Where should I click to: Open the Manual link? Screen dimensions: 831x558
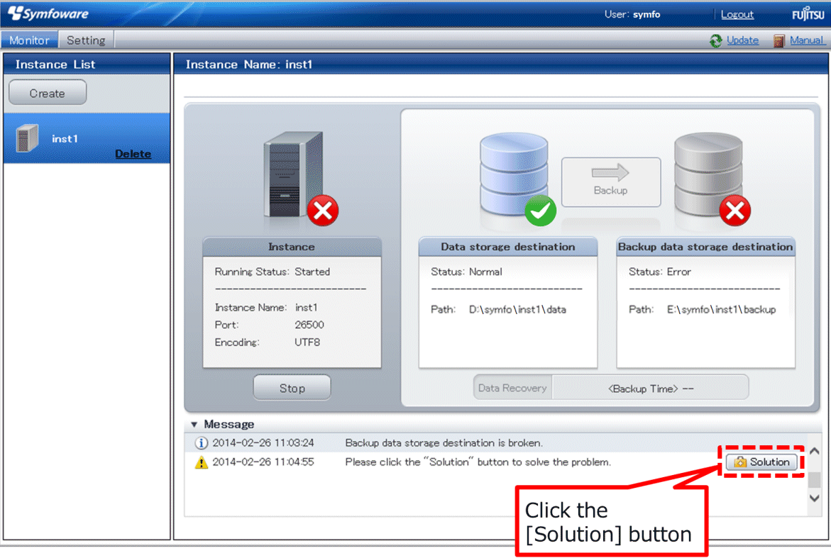tap(807, 40)
